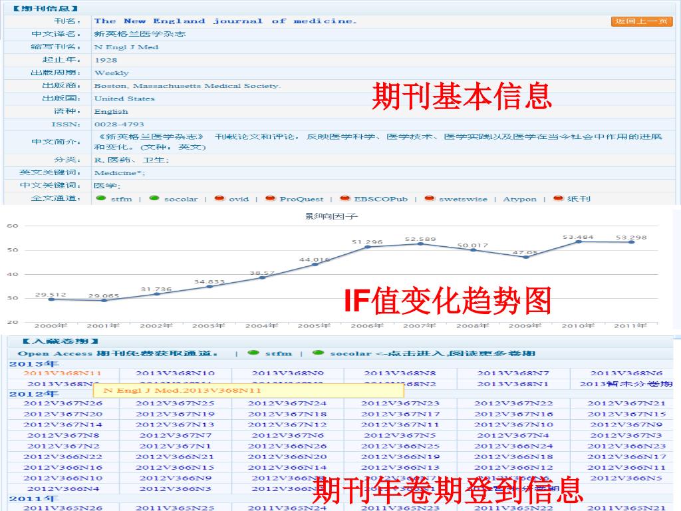
Task: Click green dot icon before socolar in 全文通道 row
Action: (154, 198)
